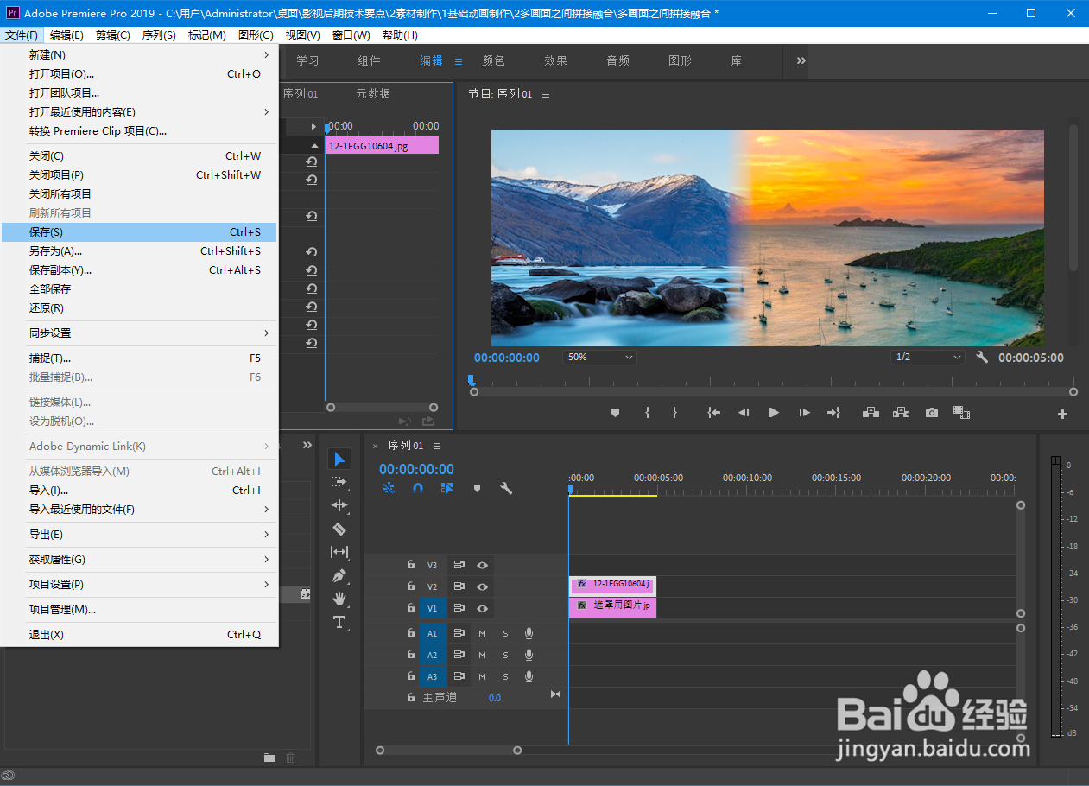Hide the V3 track output

[x=482, y=565]
